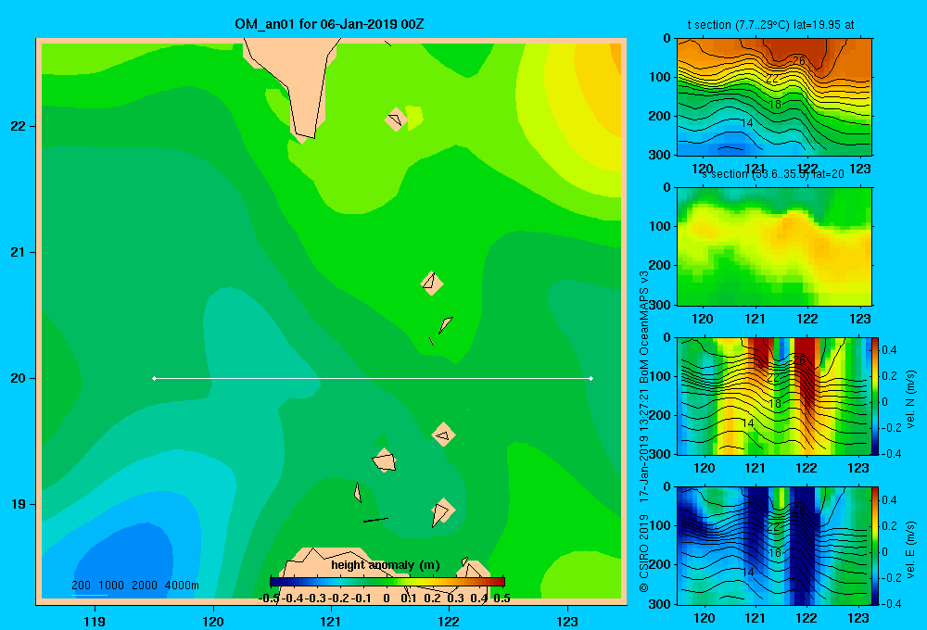Open the salinity section plot thumbnail

[774, 246]
